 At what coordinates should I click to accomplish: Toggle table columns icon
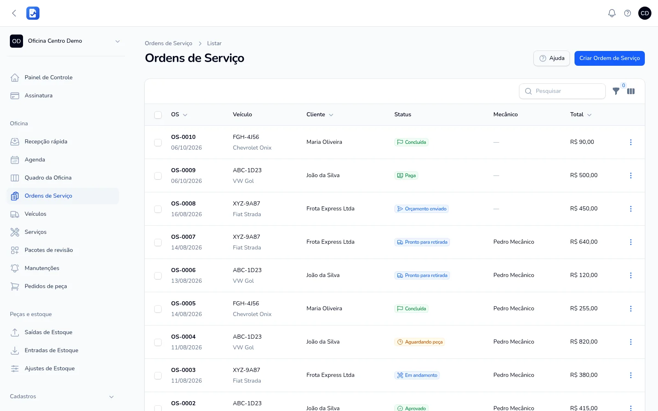click(631, 91)
